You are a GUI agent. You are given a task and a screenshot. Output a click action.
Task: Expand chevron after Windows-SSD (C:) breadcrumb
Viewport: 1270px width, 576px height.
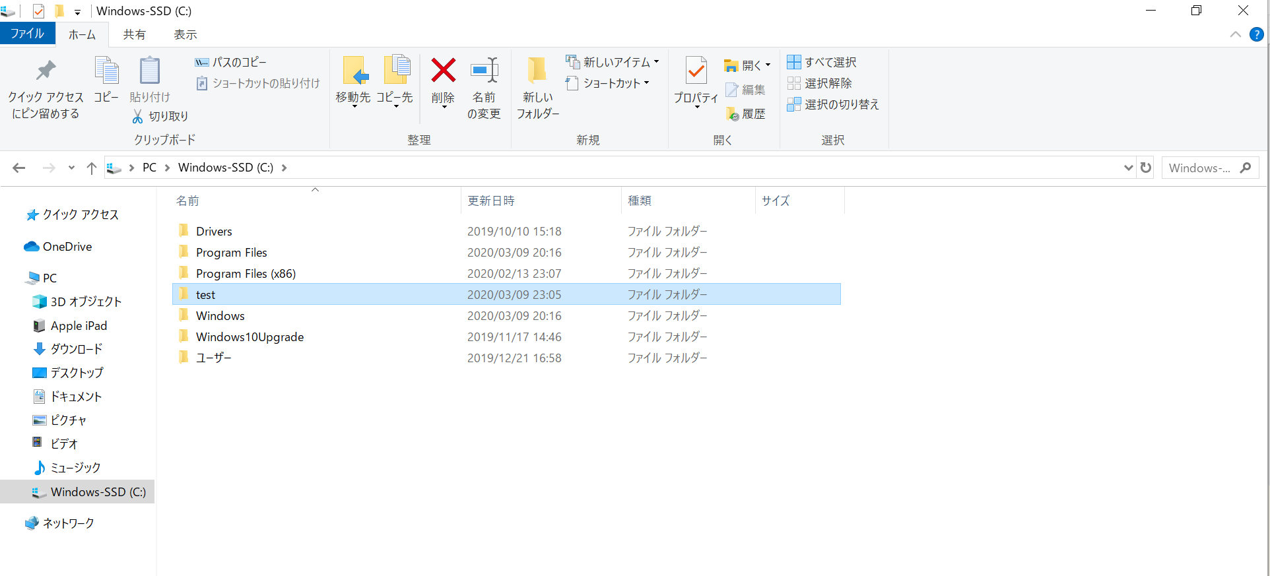284,168
